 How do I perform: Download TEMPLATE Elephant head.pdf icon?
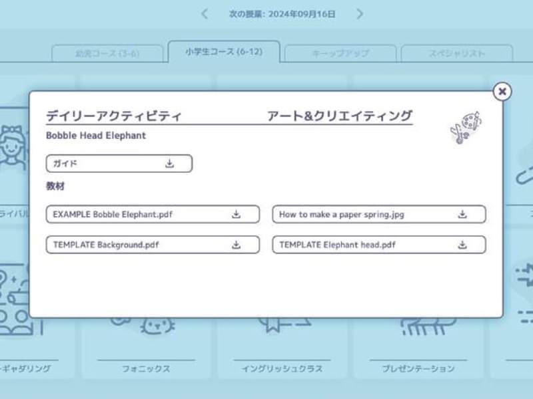pyautogui.click(x=462, y=245)
